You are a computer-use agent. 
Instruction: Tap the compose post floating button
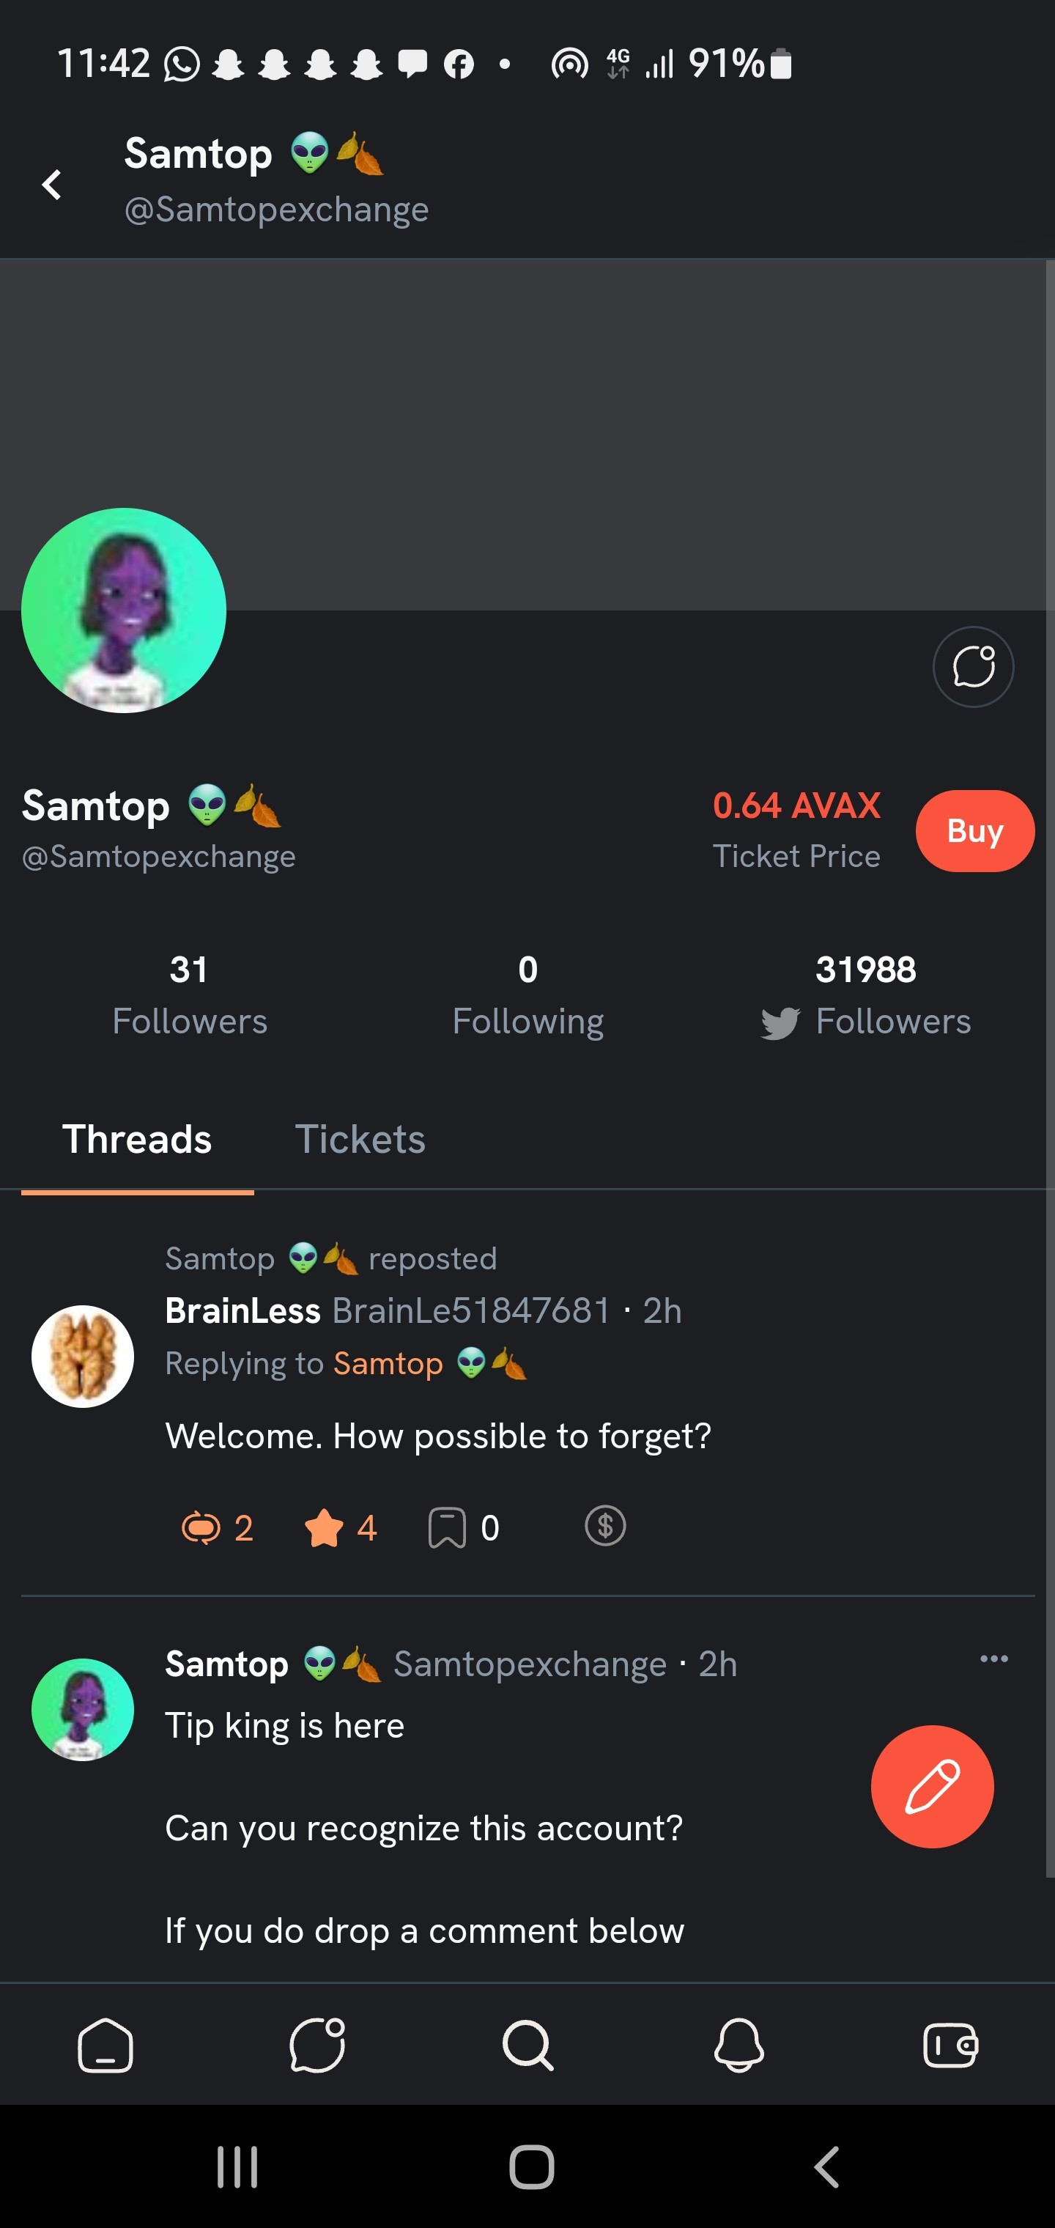[x=931, y=1786]
